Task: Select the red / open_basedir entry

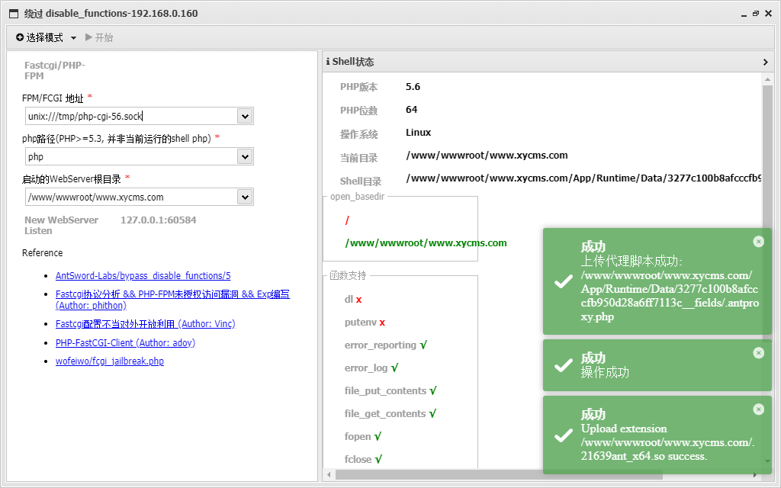Action: 347,220
